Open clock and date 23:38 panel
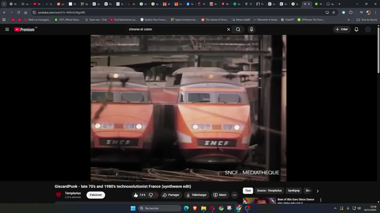 click(x=370, y=208)
